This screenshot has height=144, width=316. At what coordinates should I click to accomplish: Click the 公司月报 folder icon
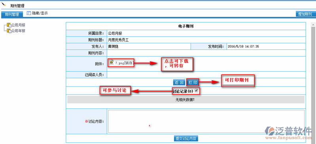coord(9,25)
